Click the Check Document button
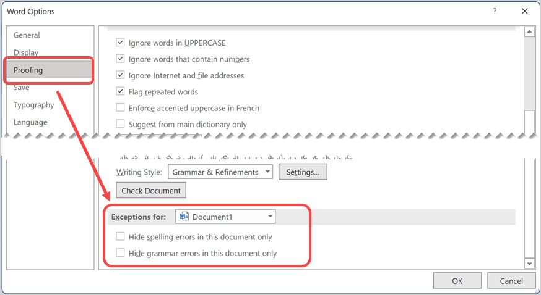Viewport: 541px width, 295px height. click(x=151, y=191)
